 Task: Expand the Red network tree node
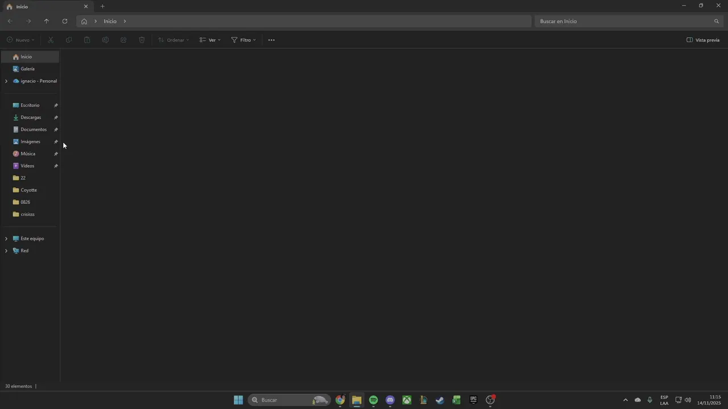click(x=6, y=251)
